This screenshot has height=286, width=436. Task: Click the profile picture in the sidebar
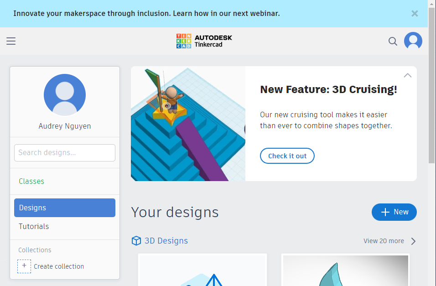[x=64, y=94]
